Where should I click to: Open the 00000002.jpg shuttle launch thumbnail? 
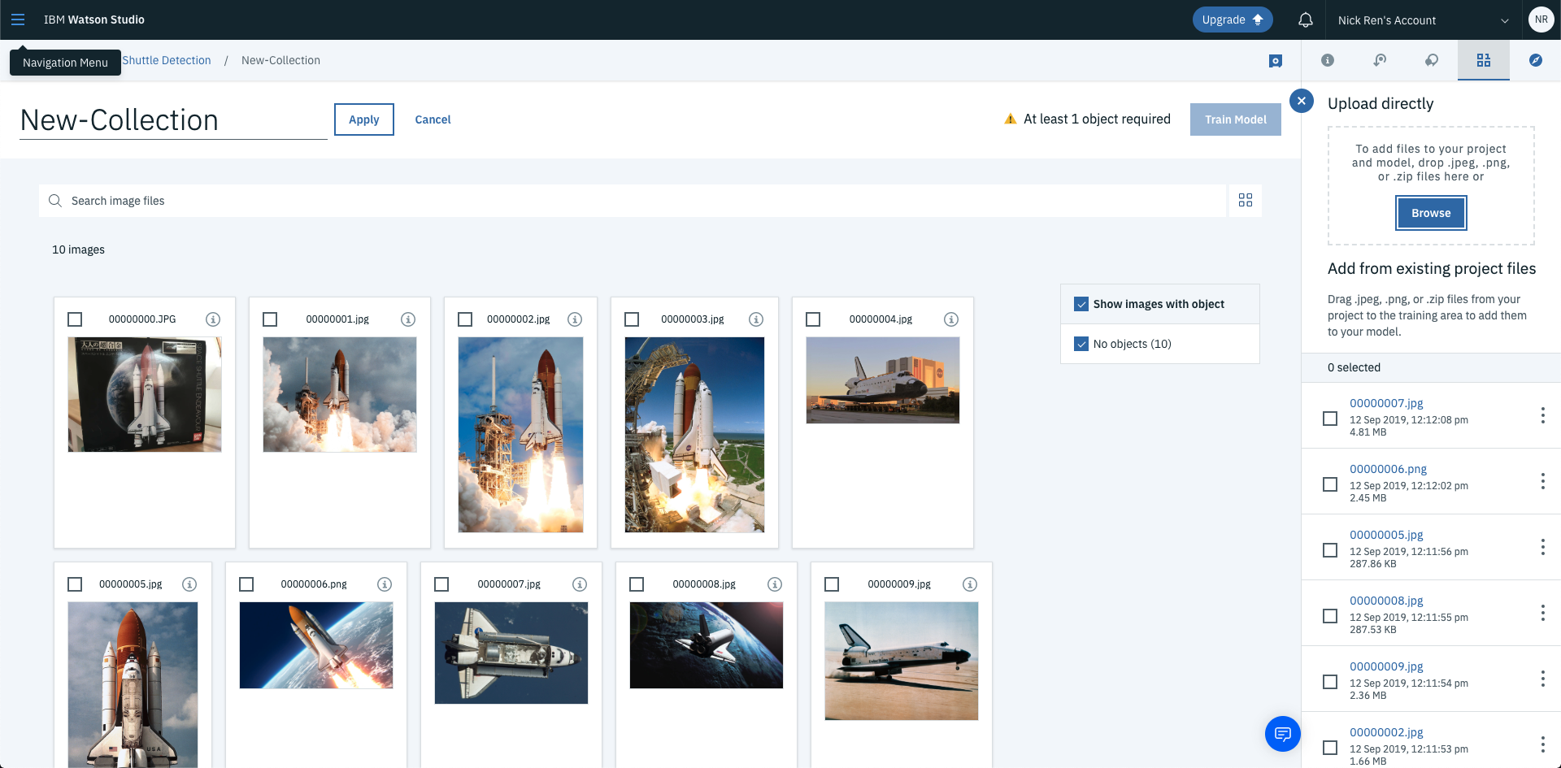520,435
